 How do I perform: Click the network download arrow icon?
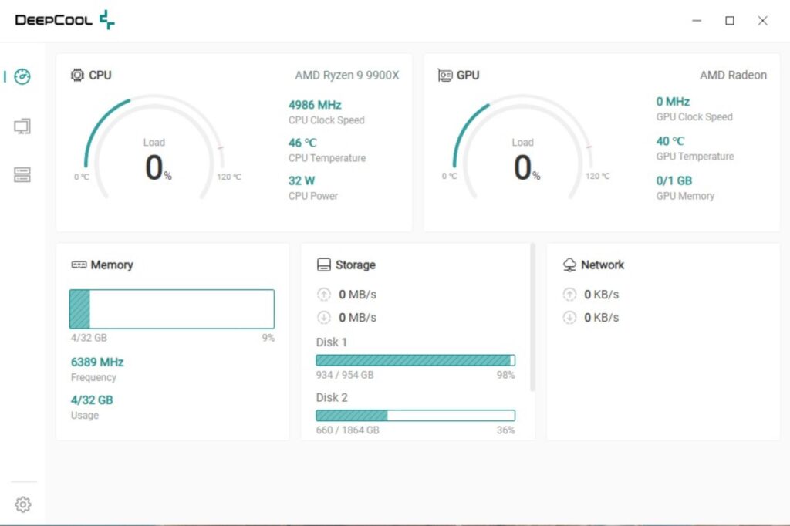coord(569,318)
